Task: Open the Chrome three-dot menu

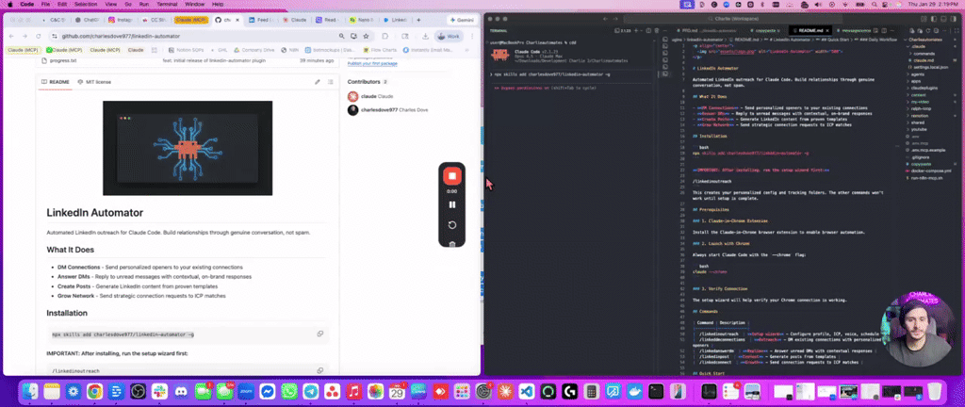Action: (472, 37)
